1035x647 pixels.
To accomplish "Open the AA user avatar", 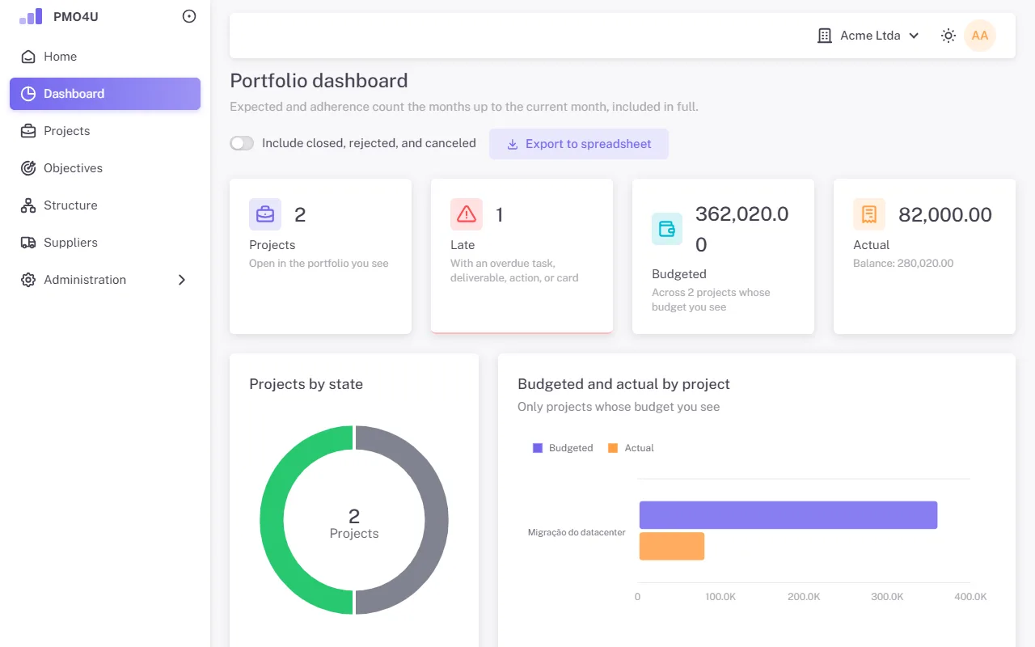I will (980, 36).
